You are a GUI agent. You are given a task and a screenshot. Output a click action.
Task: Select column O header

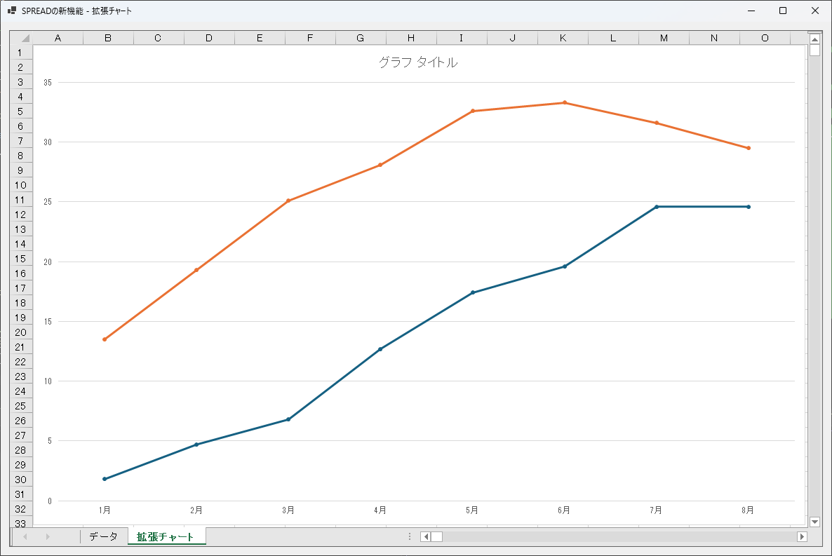pos(765,38)
